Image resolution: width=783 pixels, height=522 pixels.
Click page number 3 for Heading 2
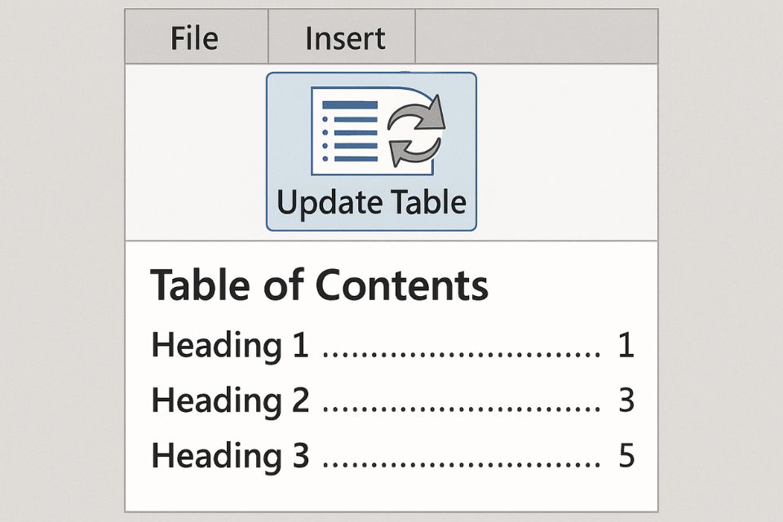626,401
